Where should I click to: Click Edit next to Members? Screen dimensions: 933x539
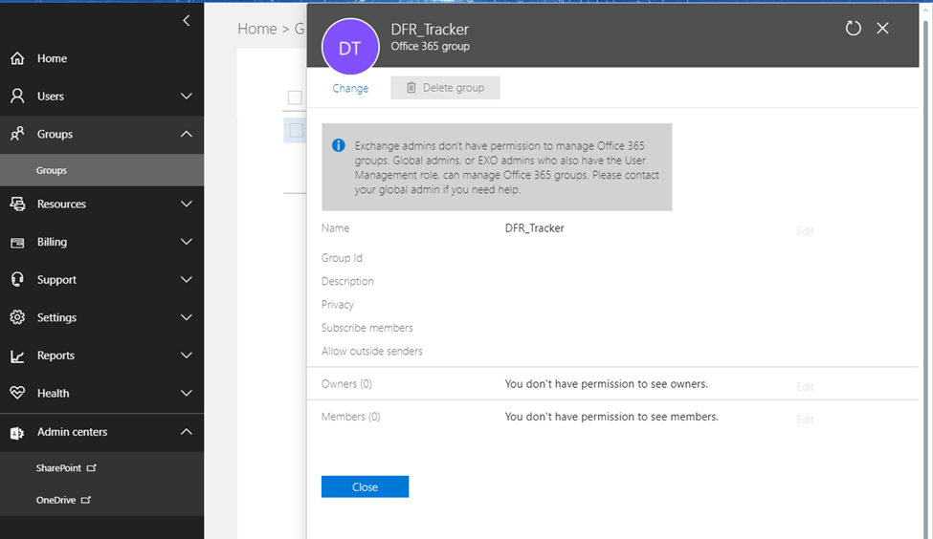[x=805, y=420]
